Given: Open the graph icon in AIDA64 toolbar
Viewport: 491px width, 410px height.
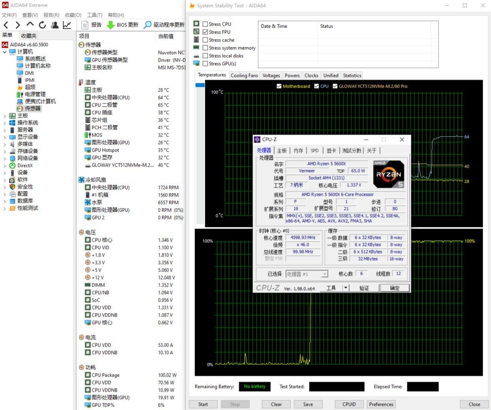Looking at the screenshot, I should 67,25.
